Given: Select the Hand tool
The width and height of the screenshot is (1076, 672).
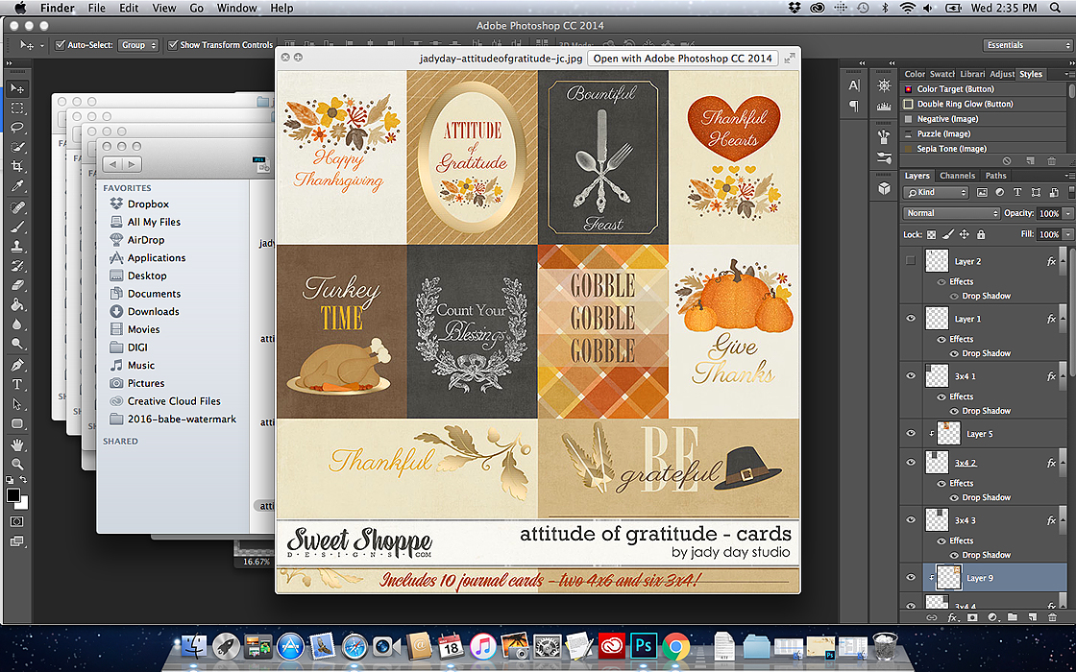Looking at the screenshot, I should (x=17, y=444).
